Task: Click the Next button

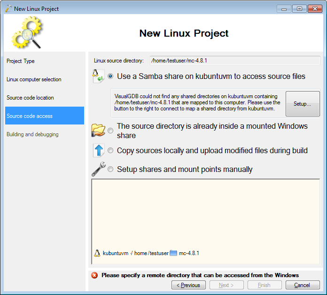Action: 226,285
